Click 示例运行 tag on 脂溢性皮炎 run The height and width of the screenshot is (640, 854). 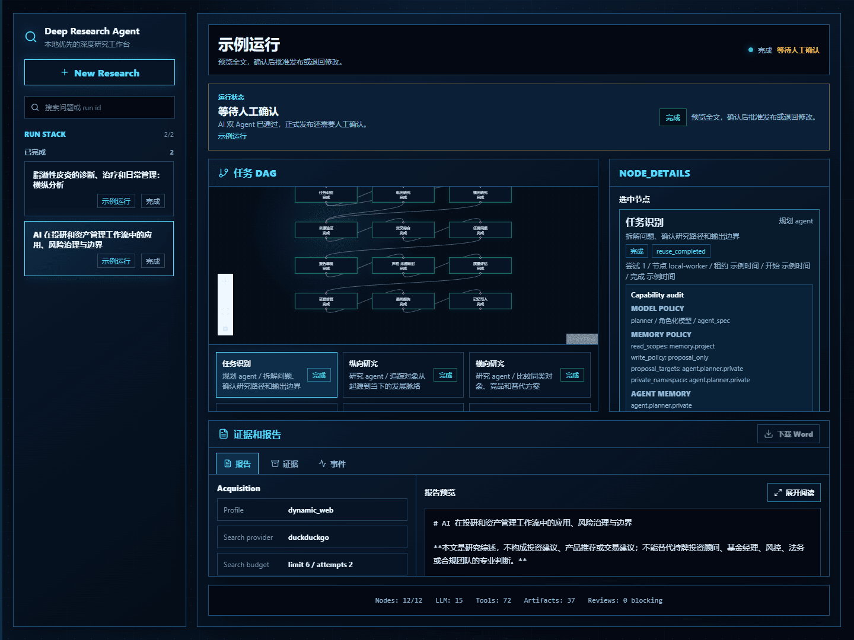pos(116,201)
